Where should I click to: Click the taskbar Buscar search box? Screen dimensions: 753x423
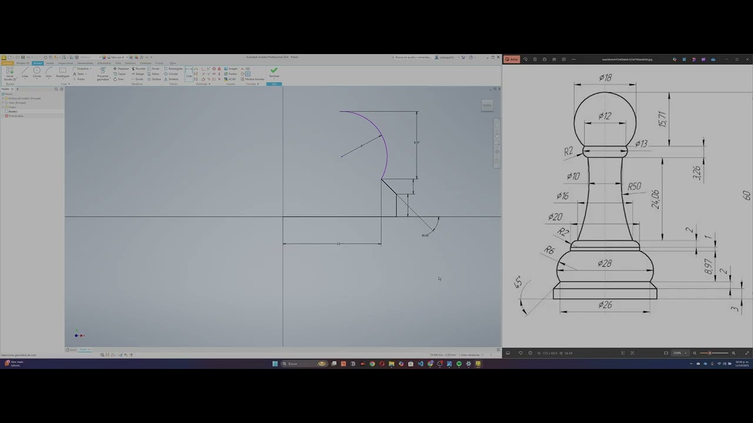point(305,364)
